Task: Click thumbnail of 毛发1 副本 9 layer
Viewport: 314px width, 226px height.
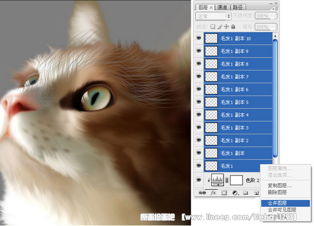Action: [x=211, y=52]
